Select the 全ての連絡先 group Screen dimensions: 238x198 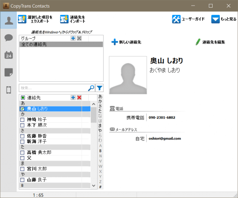(x=61, y=44)
